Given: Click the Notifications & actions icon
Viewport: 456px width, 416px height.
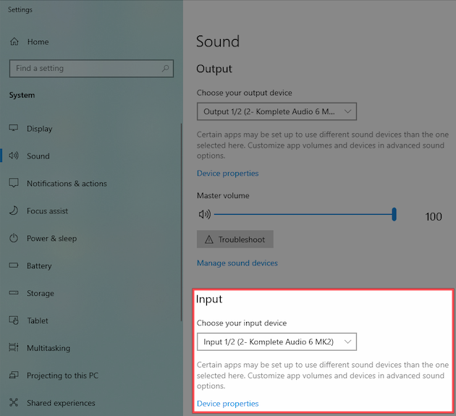Looking at the screenshot, I should tap(14, 183).
